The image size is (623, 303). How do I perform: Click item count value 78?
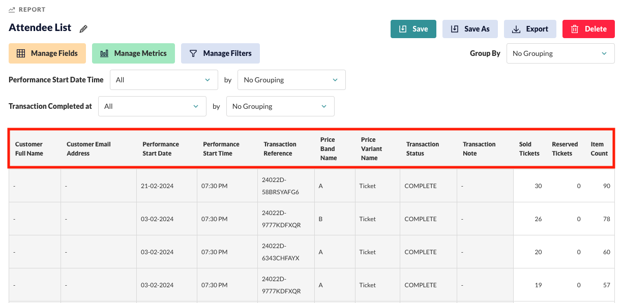[607, 219]
